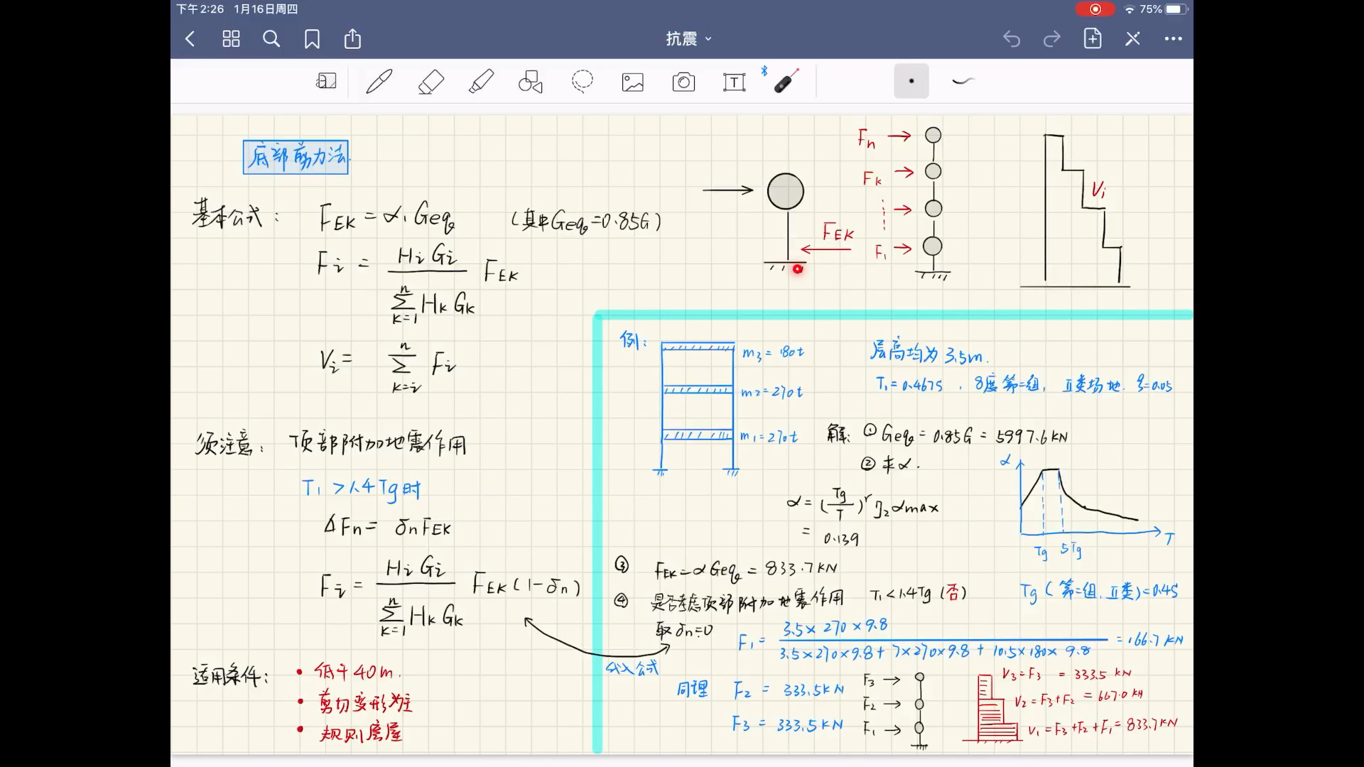Select the Pen tool
Screen dimensions: 1364x767
point(379,82)
